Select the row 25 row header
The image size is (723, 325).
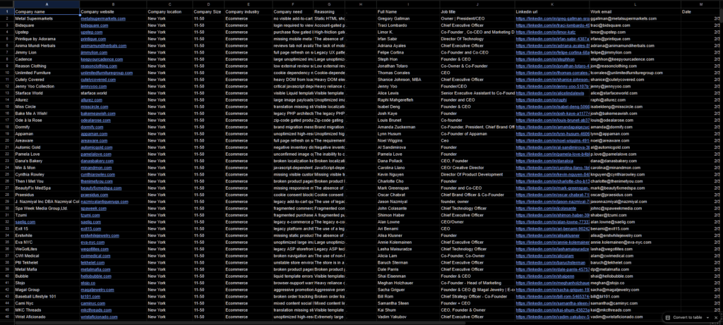[x=7, y=174]
